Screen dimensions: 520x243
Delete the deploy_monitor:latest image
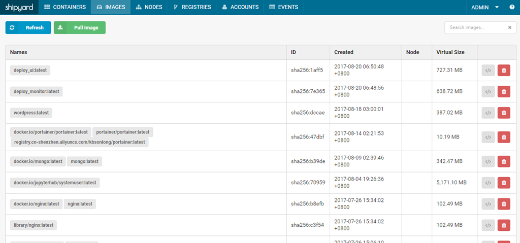[504, 91]
